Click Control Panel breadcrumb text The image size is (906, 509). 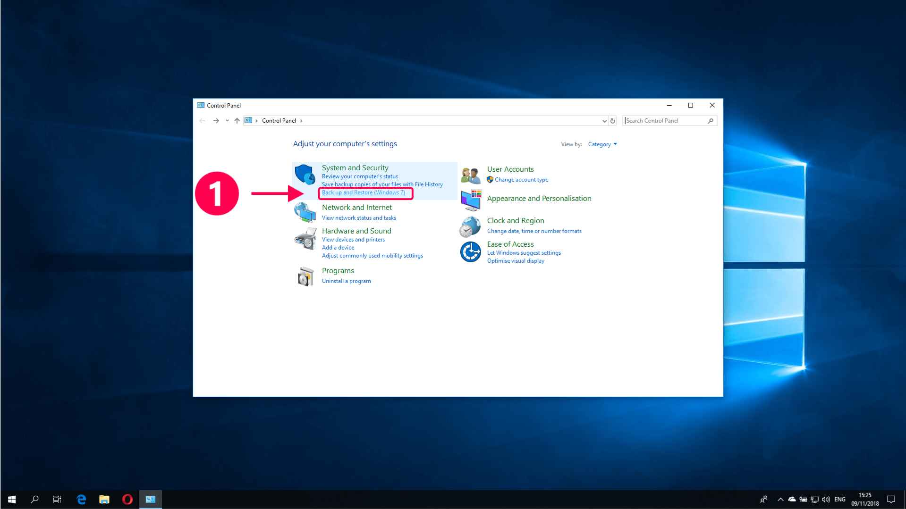coord(279,121)
